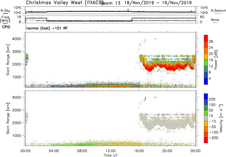Click the gray -15 to 15 velocity color segment
Screen dimensions: 226x157
206,118
